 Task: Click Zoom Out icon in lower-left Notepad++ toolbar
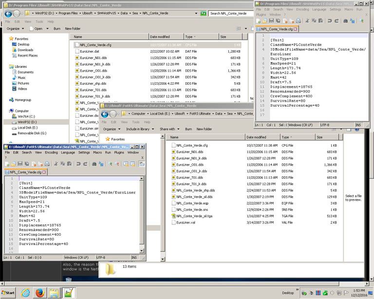[117, 164]
